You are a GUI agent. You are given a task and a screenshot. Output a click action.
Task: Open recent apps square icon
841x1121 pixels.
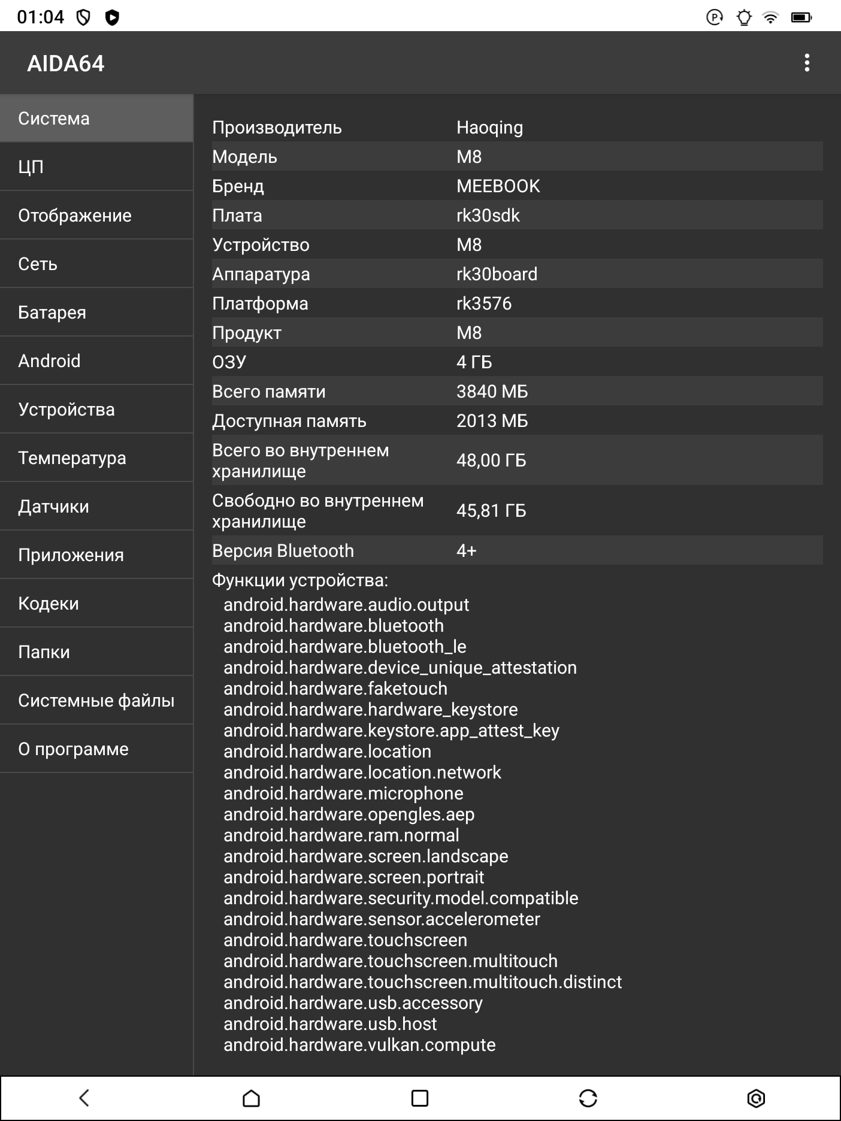pyautogui.click(x=420, y=1098)
